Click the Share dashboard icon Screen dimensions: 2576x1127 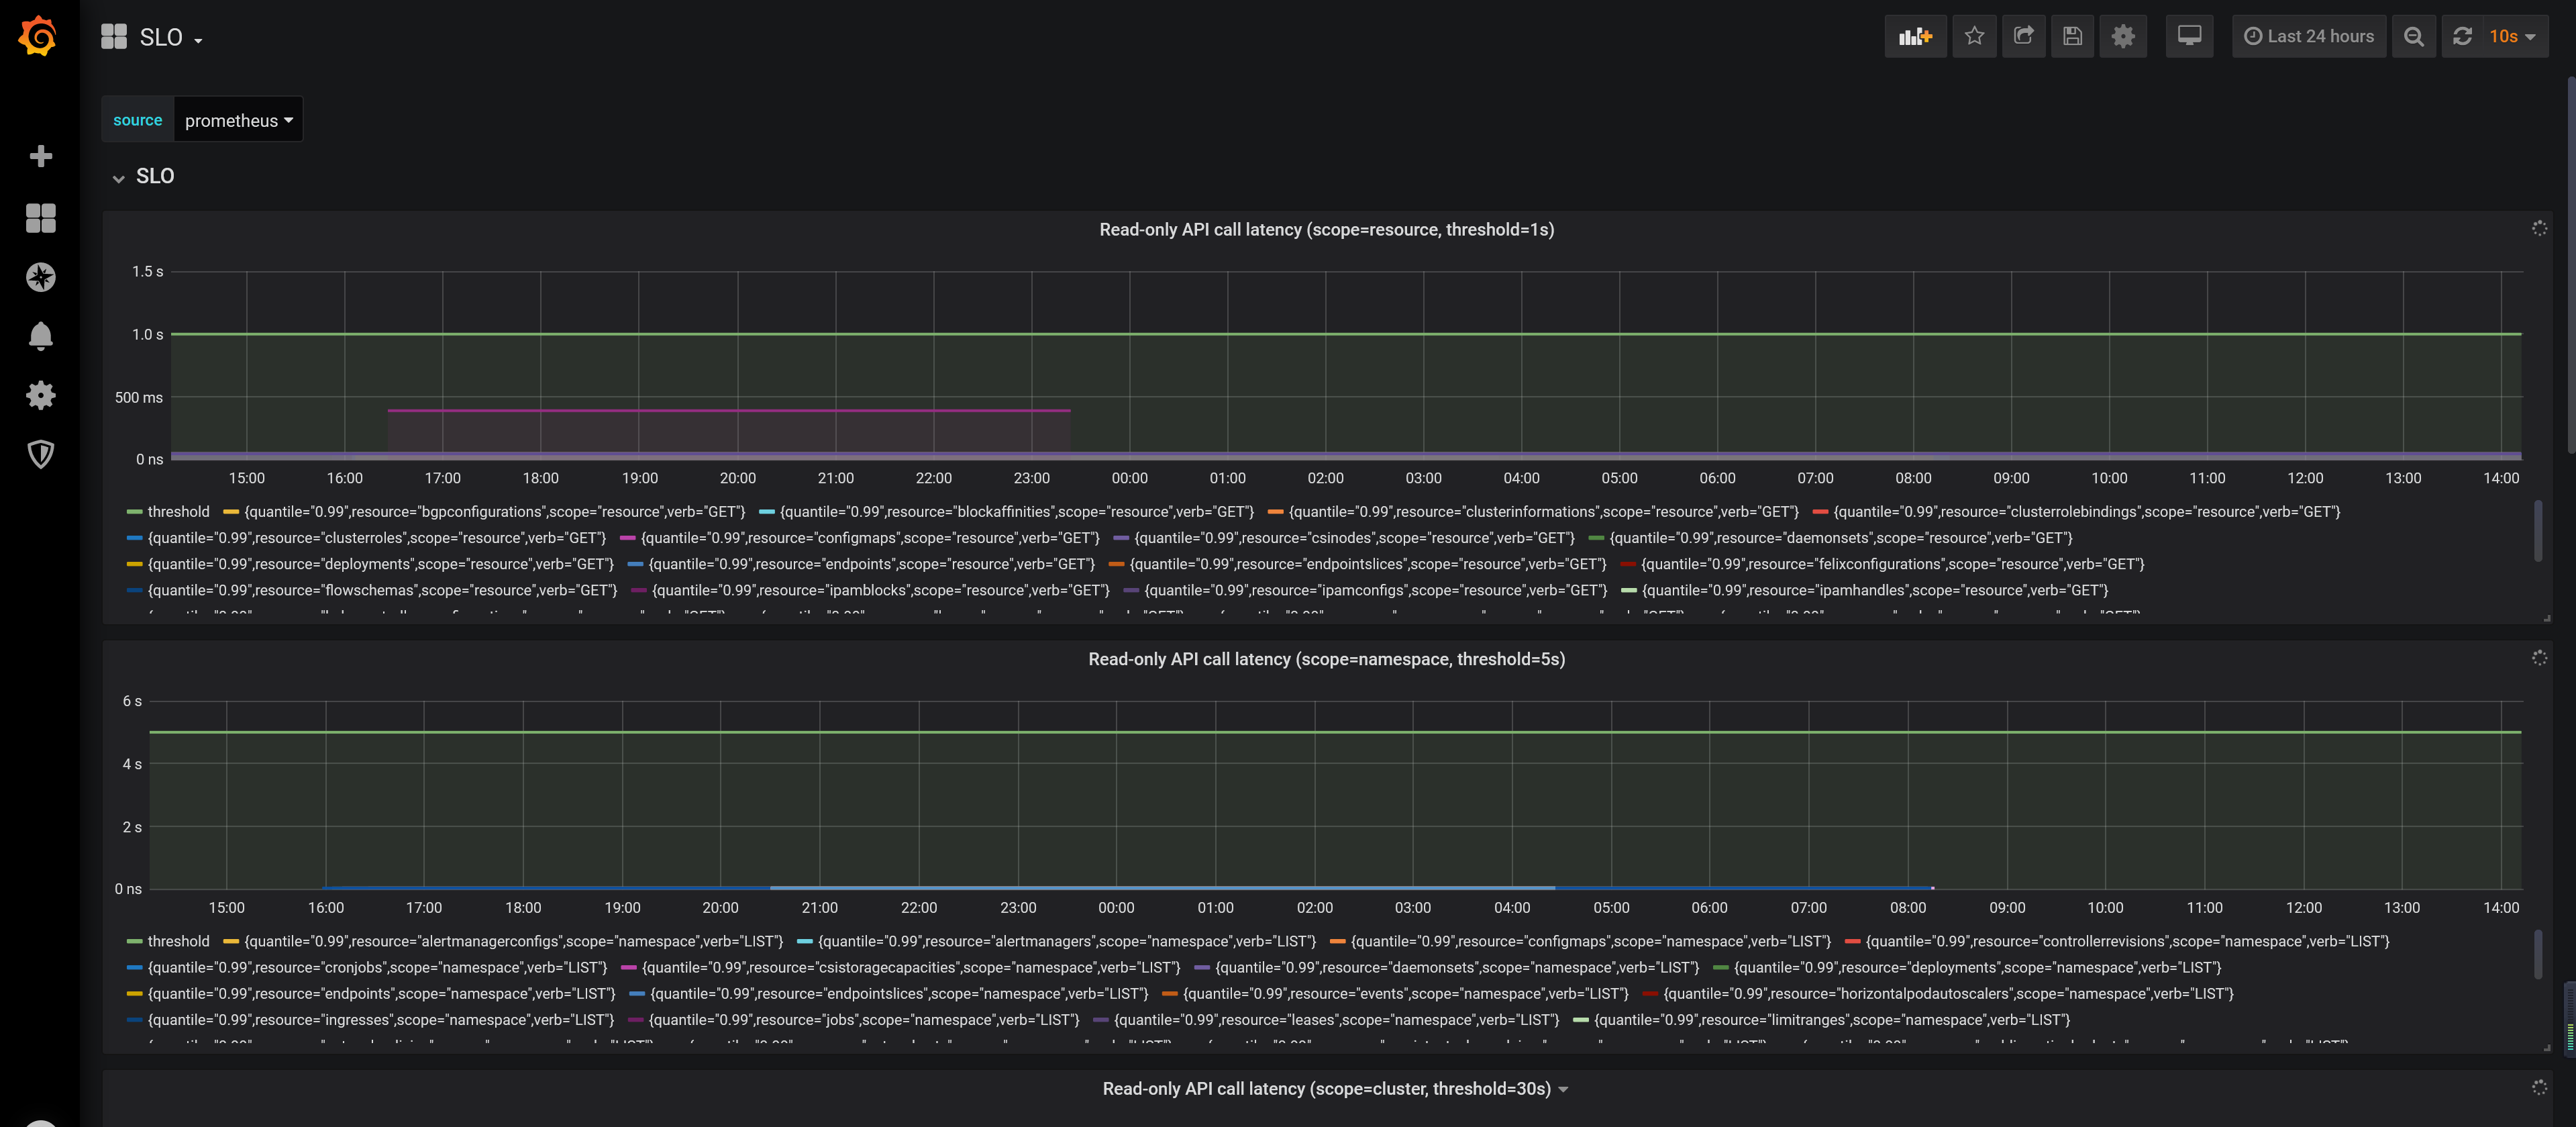[2023, 37]
